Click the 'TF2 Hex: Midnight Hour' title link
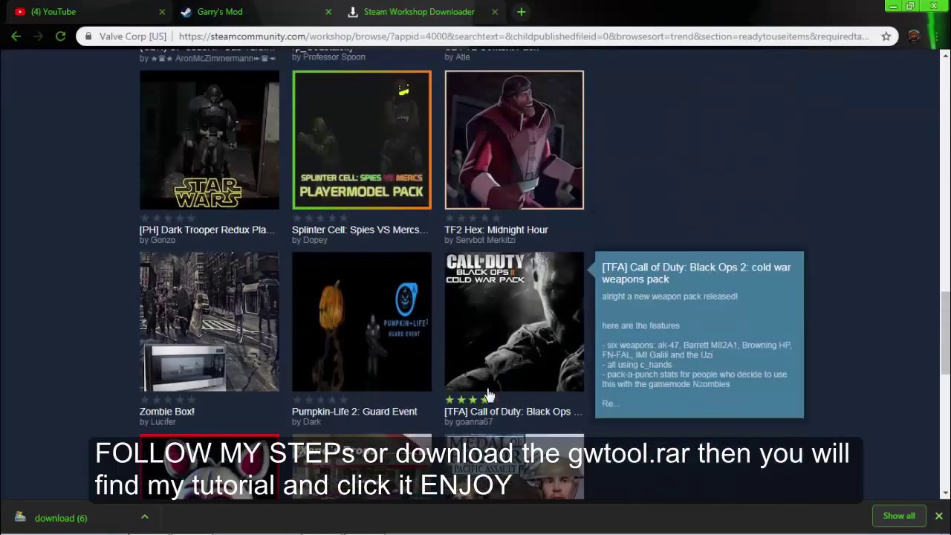951x535 pixels. click(496, 230)
